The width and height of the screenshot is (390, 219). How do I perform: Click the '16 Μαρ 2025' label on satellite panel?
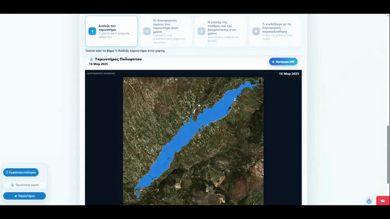[x=289, y=74]
